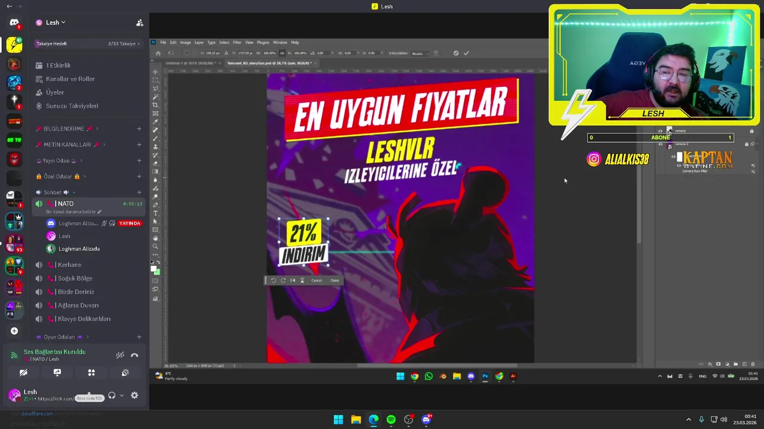Select the Horizontal Type tool
The image size is (764, 429).
156,213
